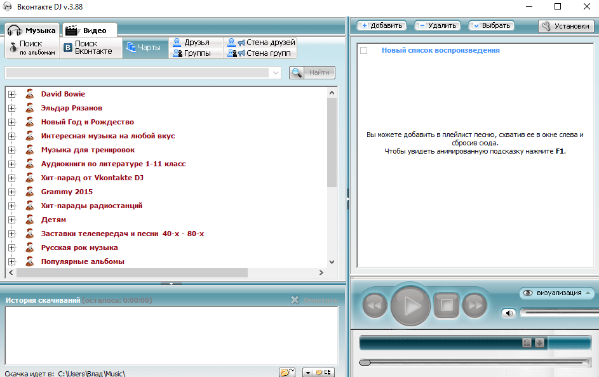
Task: Tick the Новый список воспроизведения checkbox
Action: (364, 50)
